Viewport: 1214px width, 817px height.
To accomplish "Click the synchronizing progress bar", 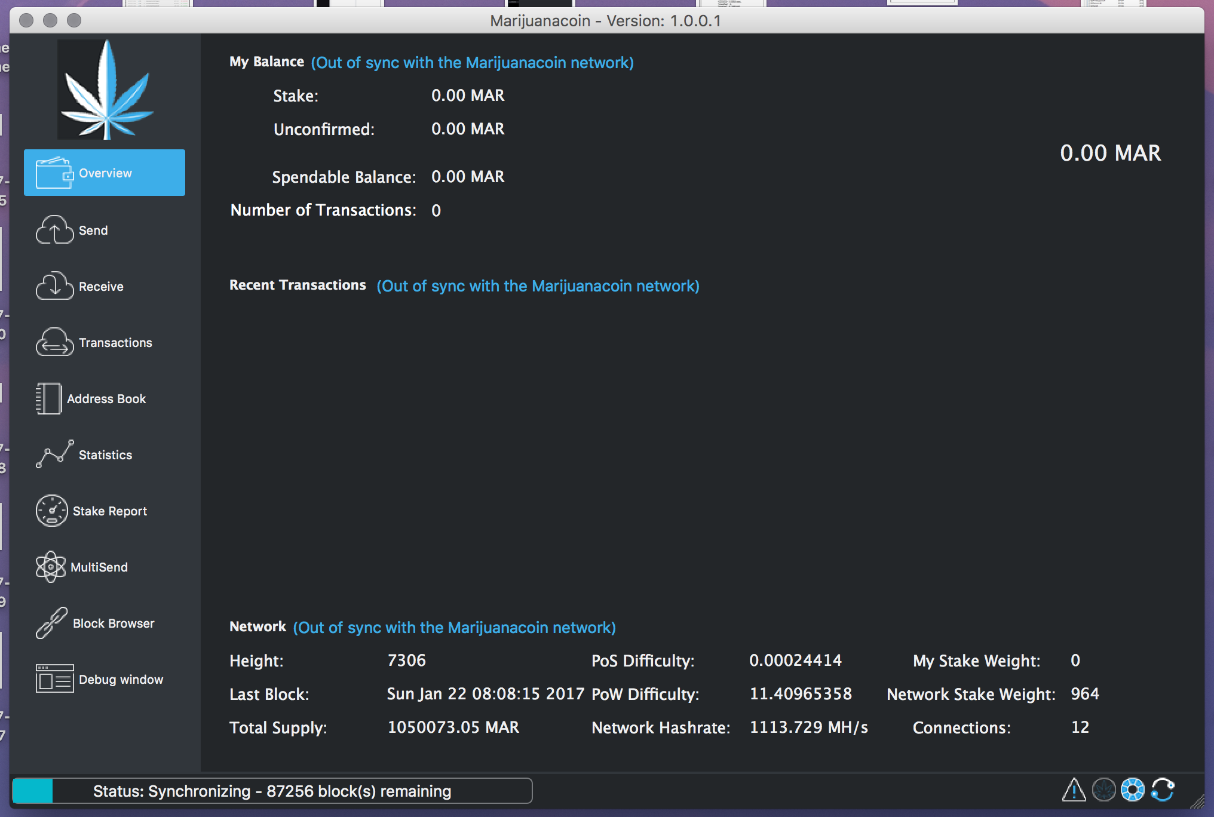I will tap(272, 791).
